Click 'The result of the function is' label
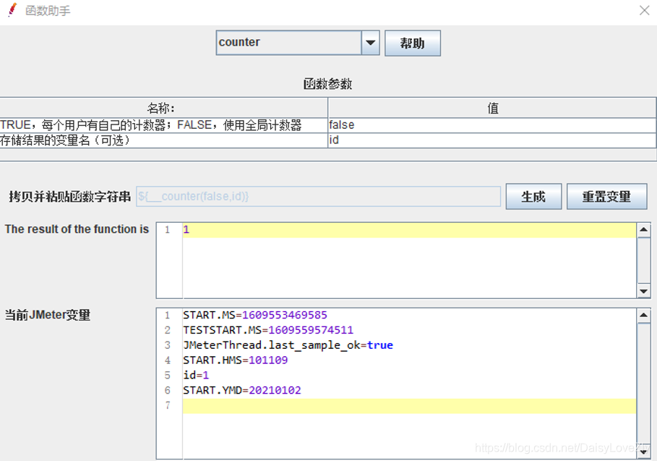 click(77, 229)
